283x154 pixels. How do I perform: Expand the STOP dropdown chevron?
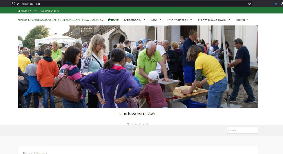tap(160, 20)
